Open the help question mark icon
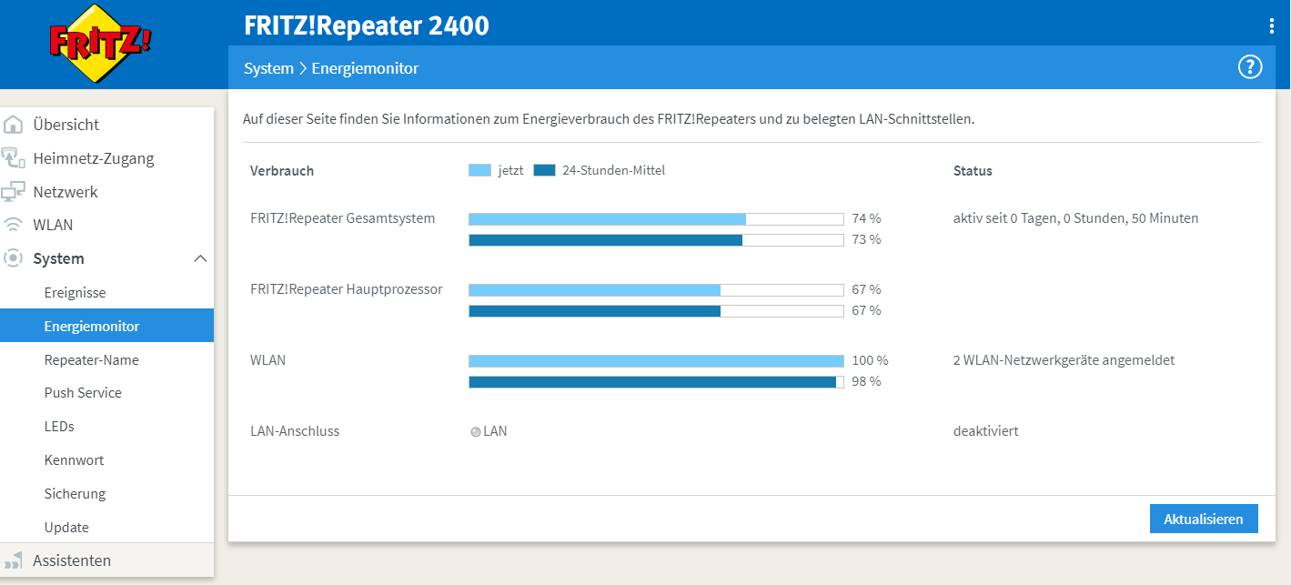The height and width of the screenshot is (585, 1291). tap(1250, 67)
